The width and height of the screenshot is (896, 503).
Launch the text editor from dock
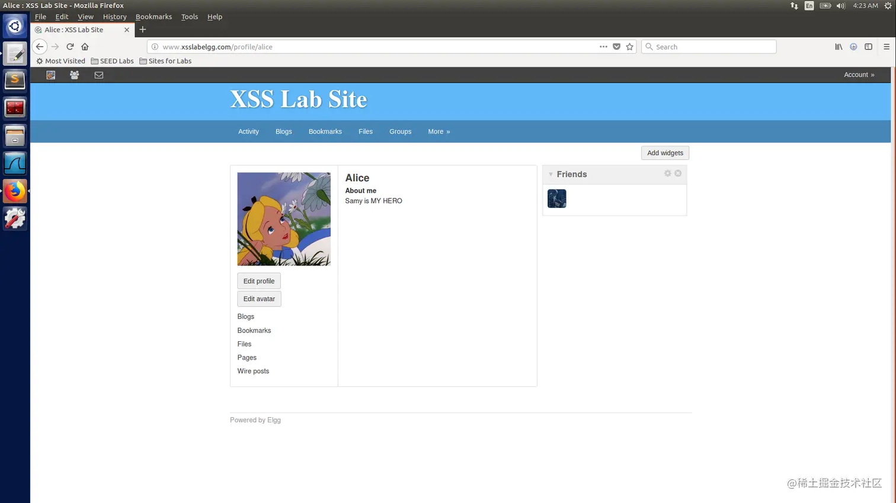point(15,54)
